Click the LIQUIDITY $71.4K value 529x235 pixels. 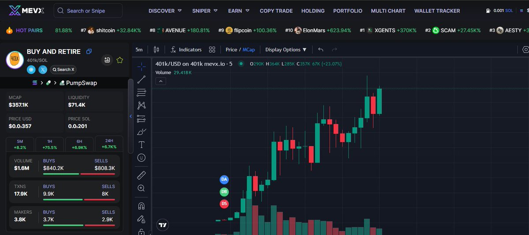pos(77,105)
